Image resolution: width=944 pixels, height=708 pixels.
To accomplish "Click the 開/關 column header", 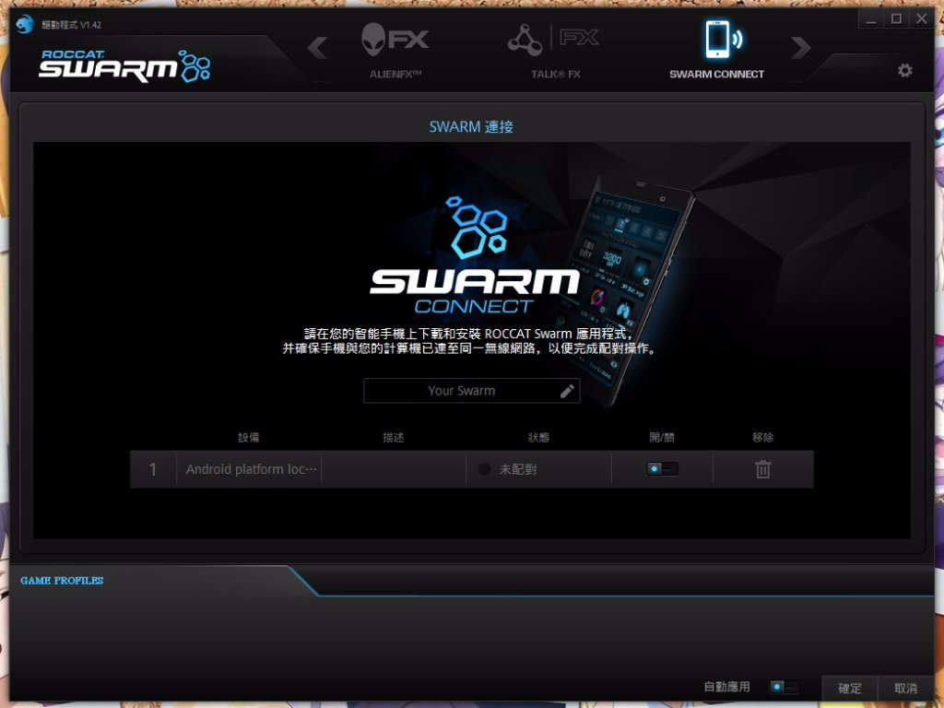I will [662, 438].
